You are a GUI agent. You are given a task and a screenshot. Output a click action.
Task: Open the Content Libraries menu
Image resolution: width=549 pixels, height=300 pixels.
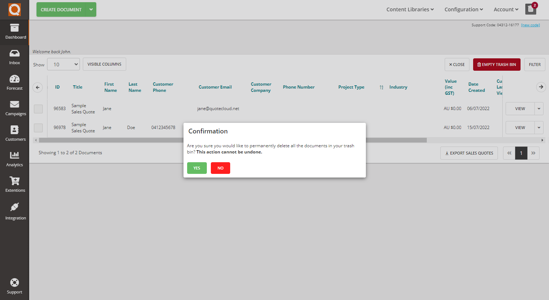(410, 9)
